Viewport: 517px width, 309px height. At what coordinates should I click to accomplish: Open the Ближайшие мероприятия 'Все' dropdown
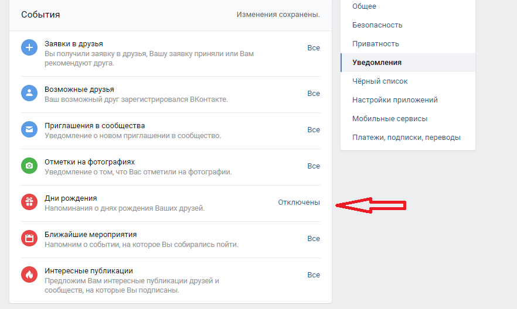click(314, 239)
